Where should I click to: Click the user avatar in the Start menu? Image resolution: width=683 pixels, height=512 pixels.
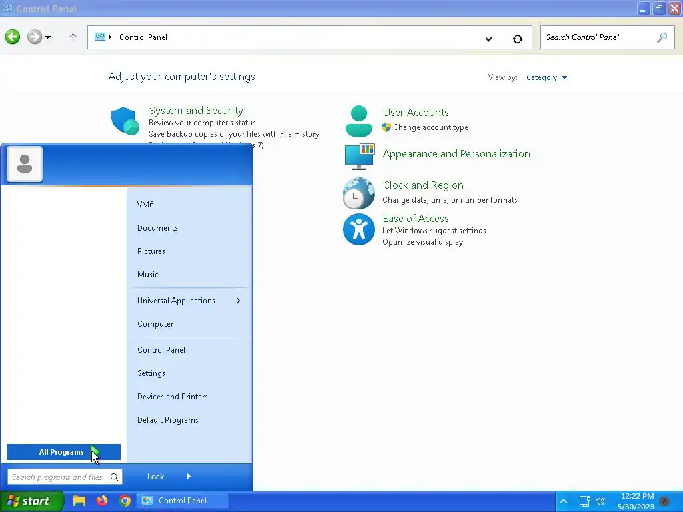(x=25, y=164)
